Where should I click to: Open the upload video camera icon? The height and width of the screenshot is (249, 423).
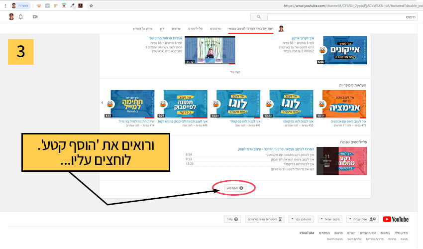click(35, 17)
